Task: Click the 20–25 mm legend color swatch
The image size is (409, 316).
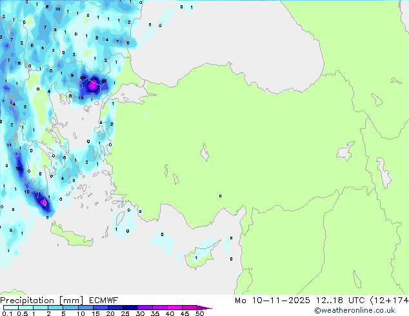Action: pyautogui.click(x=115, y=308)
